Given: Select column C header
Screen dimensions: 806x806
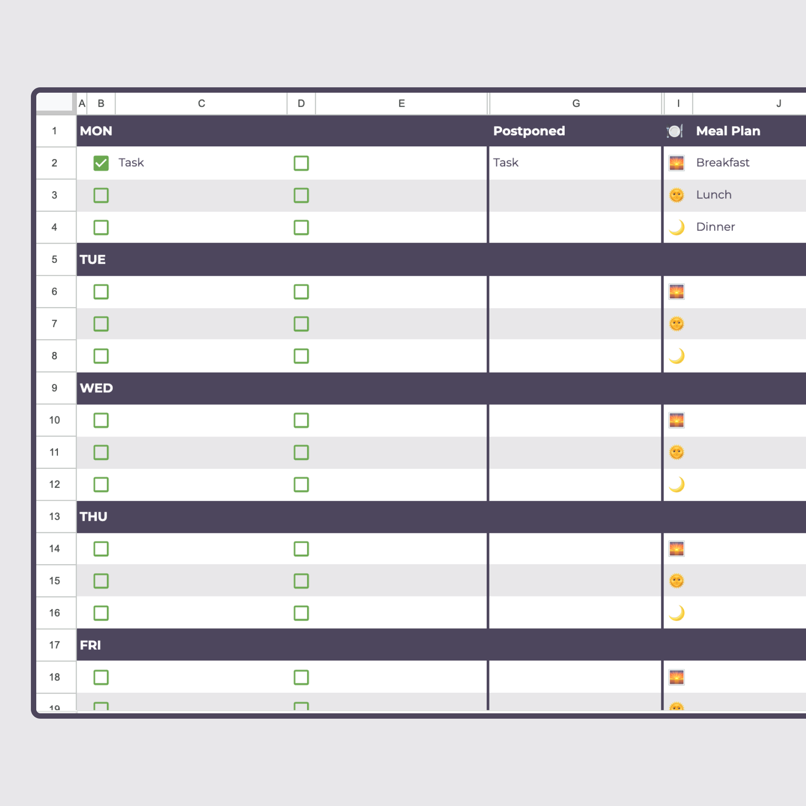Looking at the screenshot, I should pyautogui.click(x=201, y=103).
